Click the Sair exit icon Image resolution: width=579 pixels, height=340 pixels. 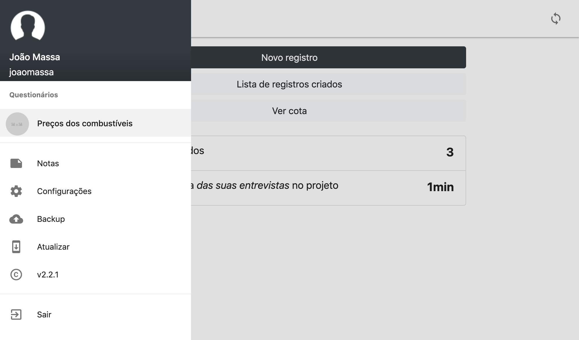click(16, 315)
